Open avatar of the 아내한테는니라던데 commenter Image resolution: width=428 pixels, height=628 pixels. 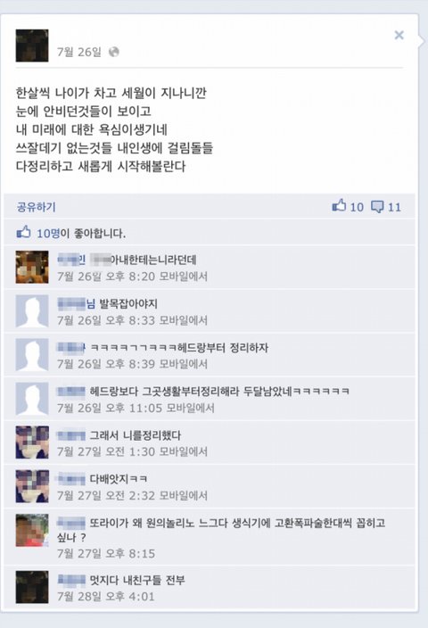pyautogui.click(x=32, y=267)
